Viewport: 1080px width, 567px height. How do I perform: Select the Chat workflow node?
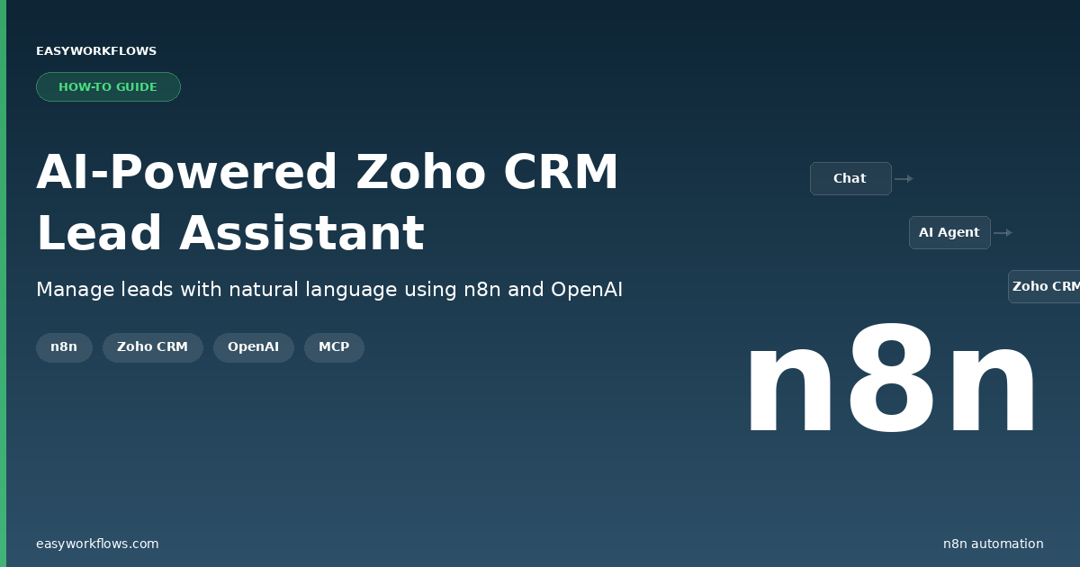pyautogui.click(x=850, y=179)
